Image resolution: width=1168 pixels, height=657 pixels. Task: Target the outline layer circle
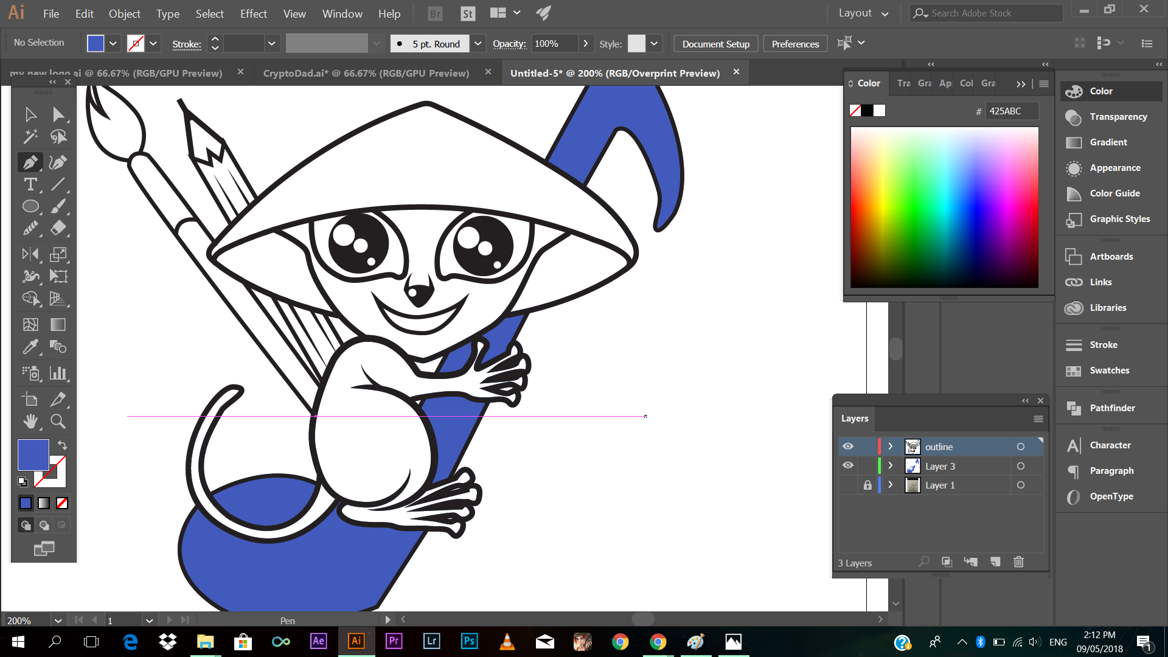1021,447
